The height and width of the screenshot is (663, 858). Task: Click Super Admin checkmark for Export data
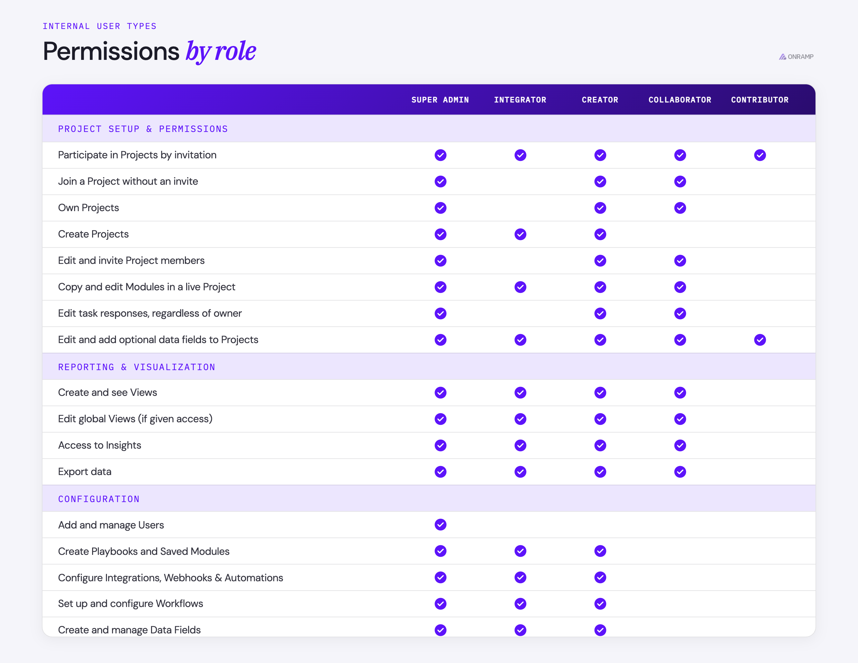tap(440, 472)
